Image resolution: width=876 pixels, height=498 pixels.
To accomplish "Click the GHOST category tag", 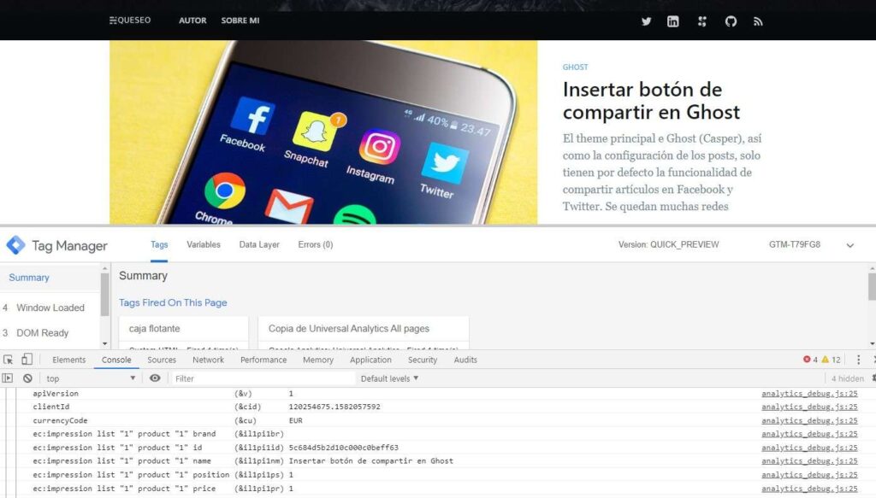I will point(575,67).
